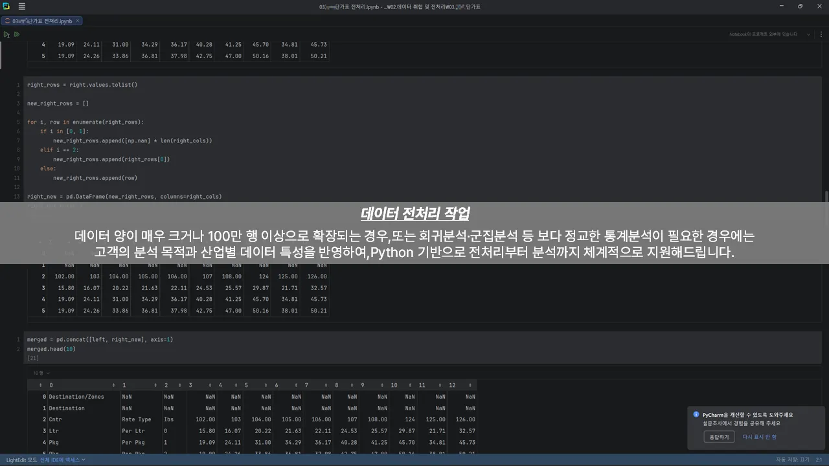Click the Rate Type cell
The width and height of the screenshot is (829, 466).
coord(137,419)
